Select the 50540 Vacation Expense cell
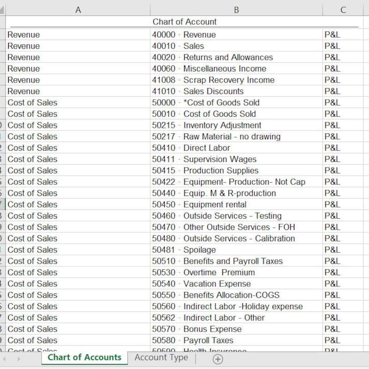The height and width of the screenshot is (369, 369). pyautogui.click(x=236, y=284)
